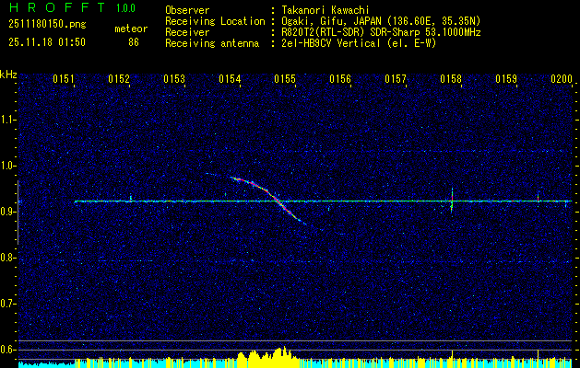Click the 0152 time marker

coord(119,79)
